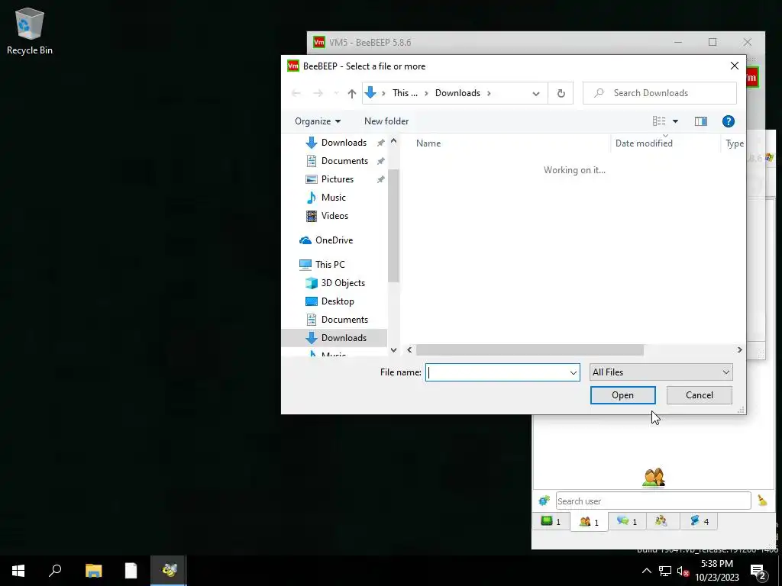Create a New folder
The height and width of the screenshot is (586, 782).
386,121
